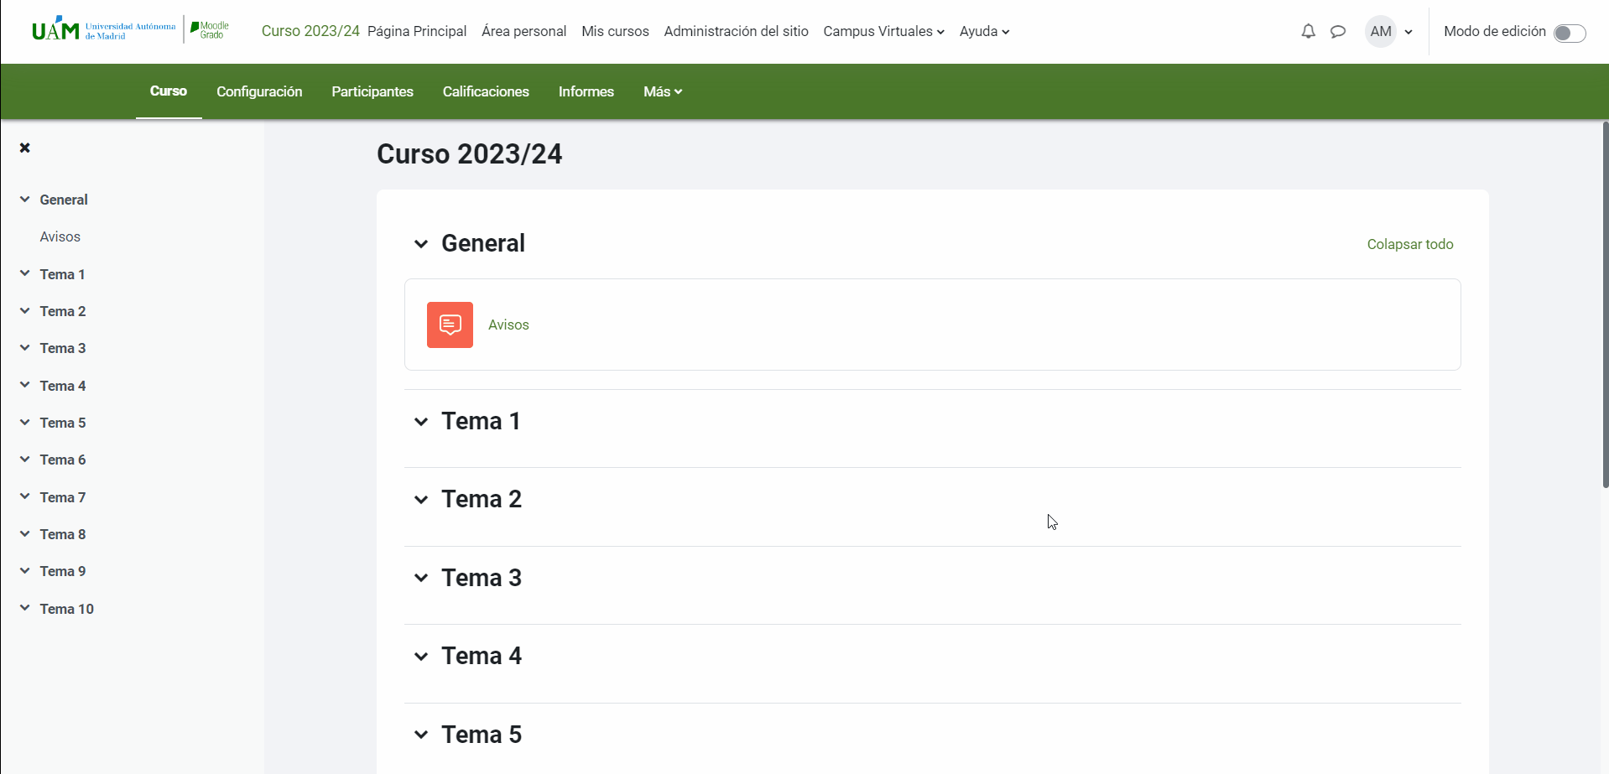
Task: Open the notifications bell icon
Action: tap(1308, 32)
